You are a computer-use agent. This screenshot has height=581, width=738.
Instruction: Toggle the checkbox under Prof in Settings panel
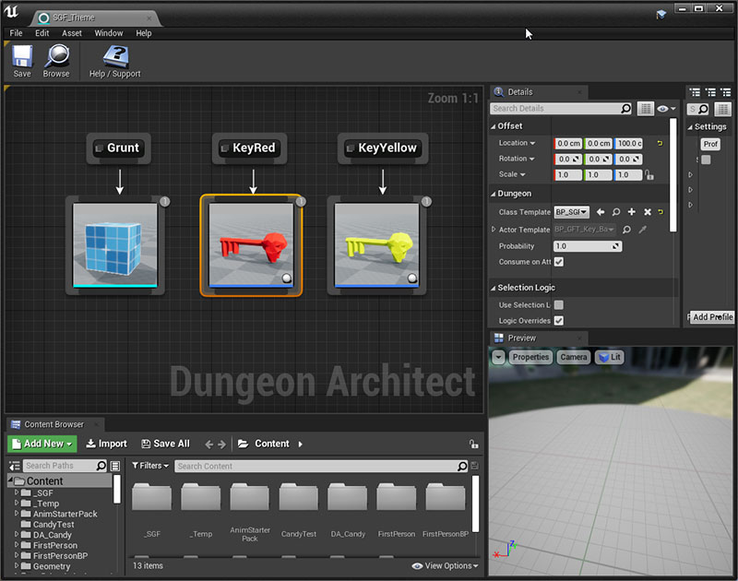(706, 160)
